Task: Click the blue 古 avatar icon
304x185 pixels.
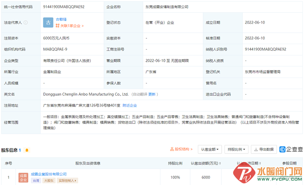Action: pyautogui.click(x=48, y=22)
